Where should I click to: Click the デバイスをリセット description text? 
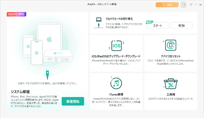[171, 62]
